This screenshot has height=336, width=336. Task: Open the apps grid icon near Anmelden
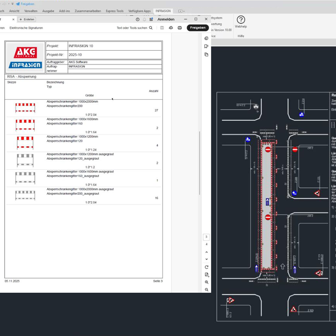coord(151,19)
